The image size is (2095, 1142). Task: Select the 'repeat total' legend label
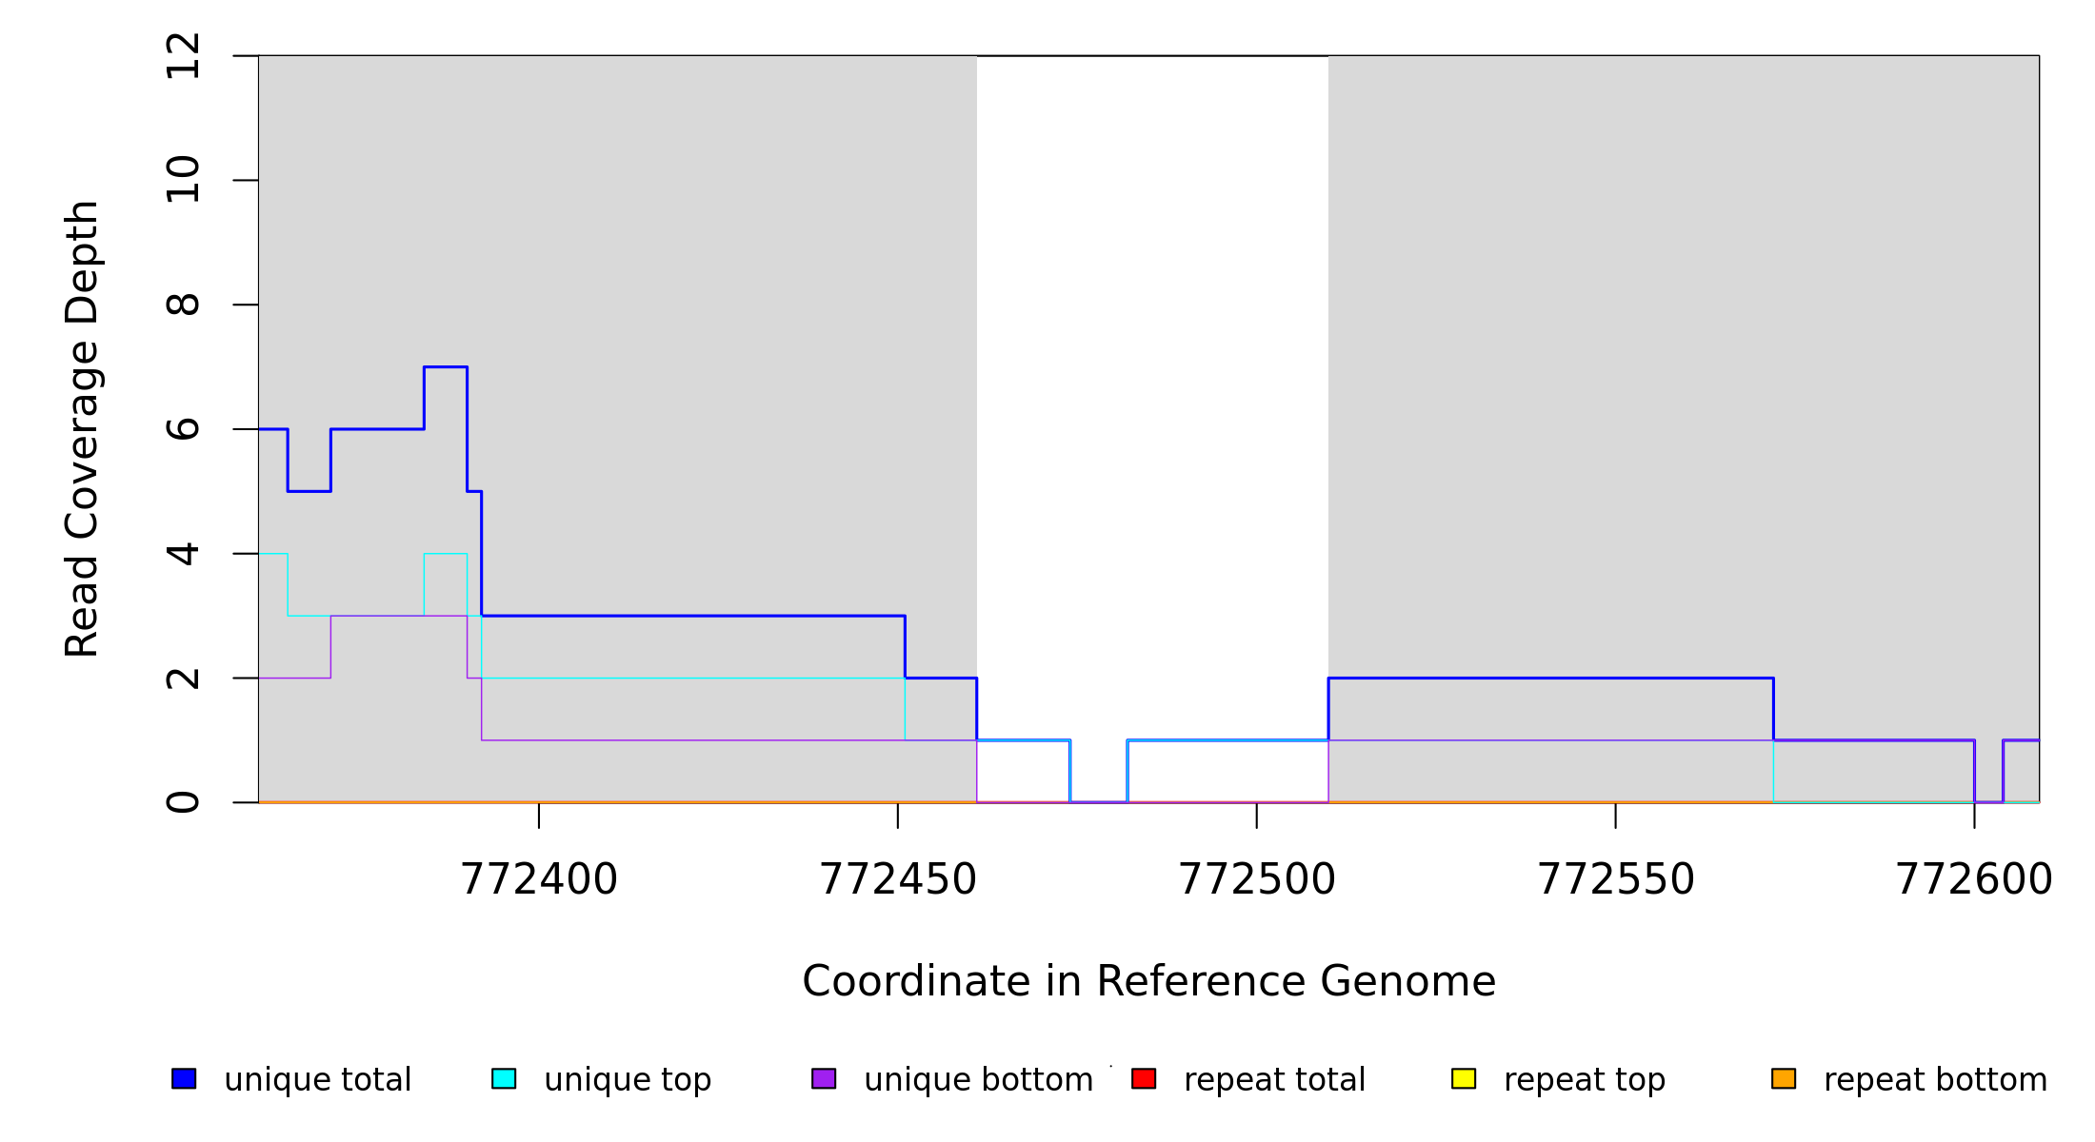coord(1274,1080)
